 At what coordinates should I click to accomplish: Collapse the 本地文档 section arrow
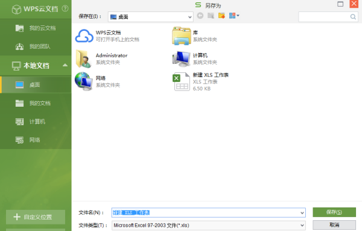click(x=65, y=65)
